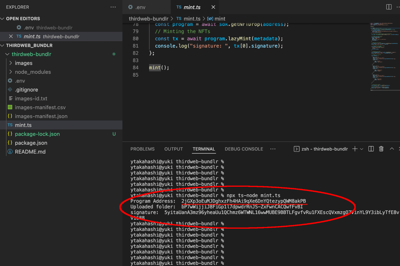Click the info icon of README.md
The image size is (400, 266).
pos(10,151)
